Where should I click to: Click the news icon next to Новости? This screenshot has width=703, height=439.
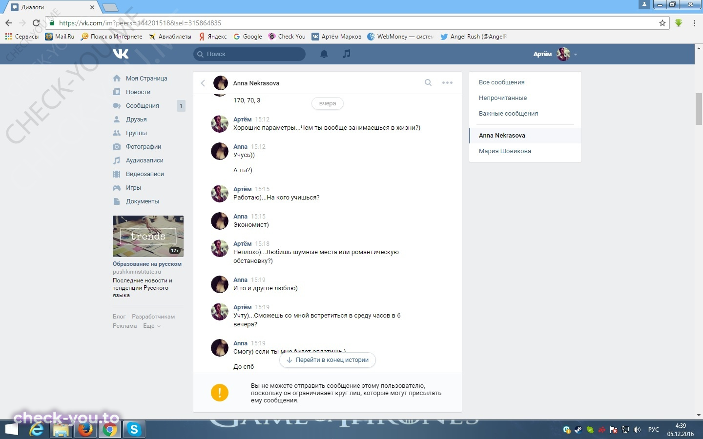click(117, 92)
